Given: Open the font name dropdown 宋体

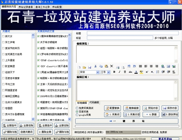Looking at the screenshot, I should pos(98,72).
